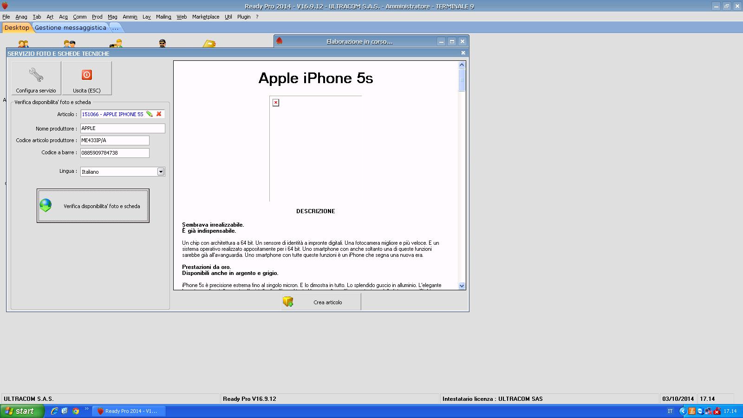Click Ready Pro 2014 taskbar button
743x418 pixels.
pyautogui.click(x=129, y=411)
